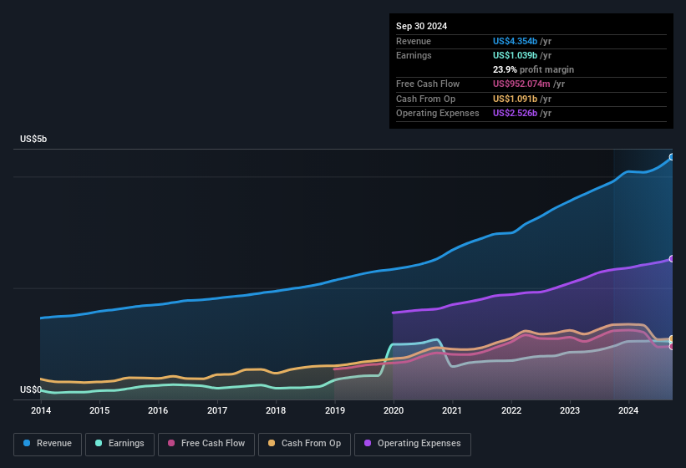Click the Cash From Op endpoint marker
686x468 pixels.
(672, 338)
